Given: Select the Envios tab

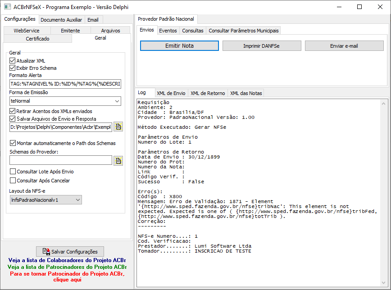Looking at the screenshot, I should (x=147, y=30).
